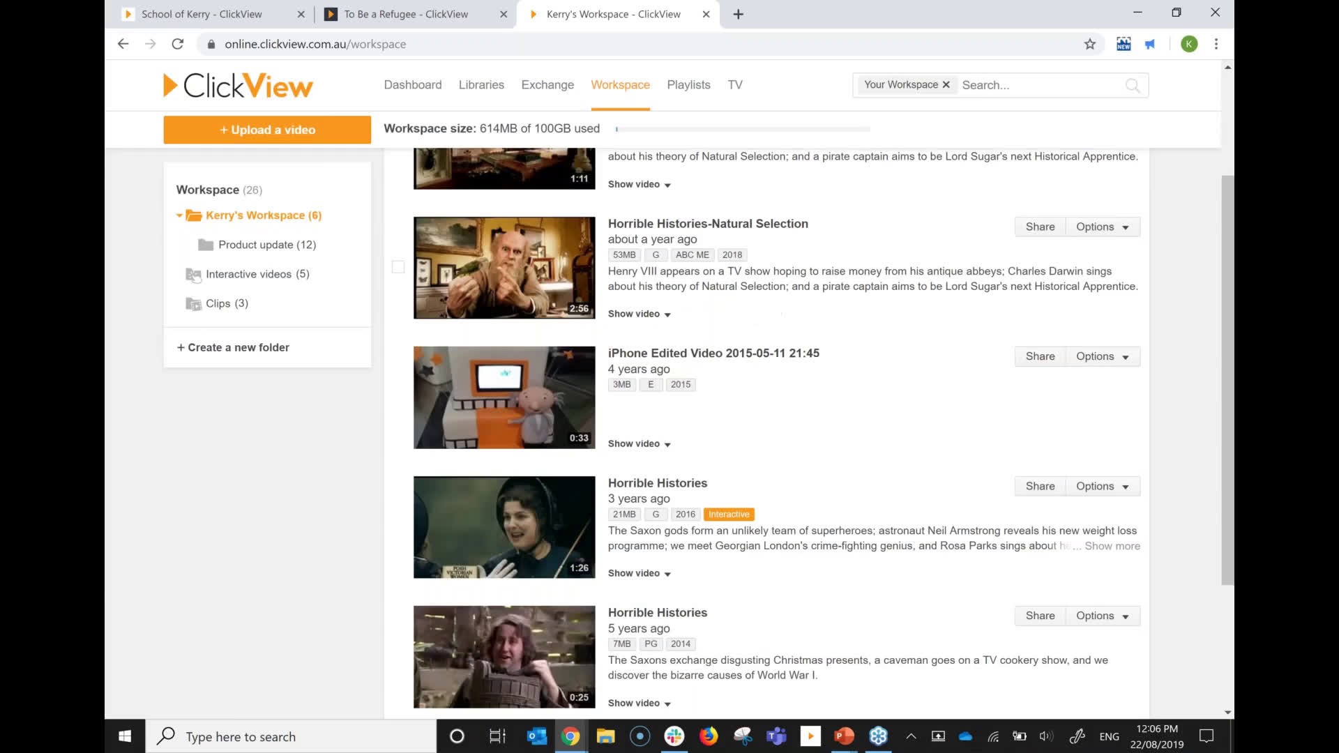
Task: Open Options dropdown for Natural Selection video
Action: (x=1103, y=227)
